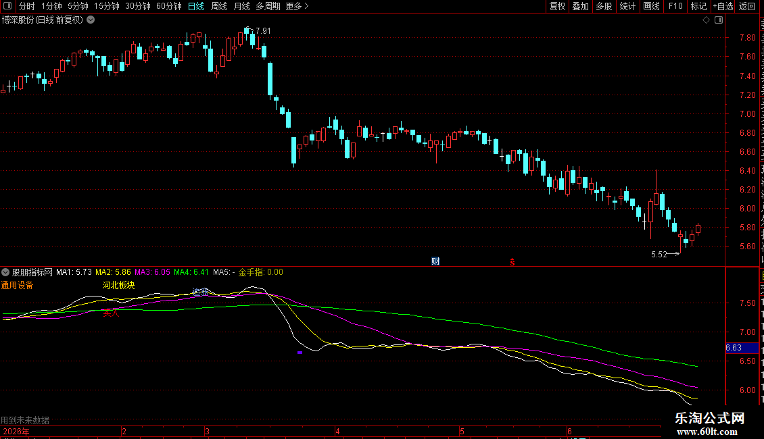Click the MA1: 5.73 value
This screenshot has height=439, width=764.
74,272
